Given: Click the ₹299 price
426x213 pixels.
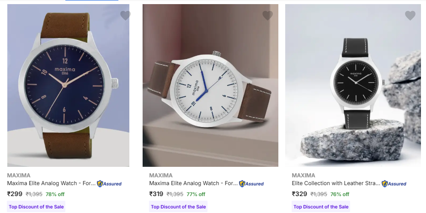Looking at the screenshot, I should [x=15, y=194].
